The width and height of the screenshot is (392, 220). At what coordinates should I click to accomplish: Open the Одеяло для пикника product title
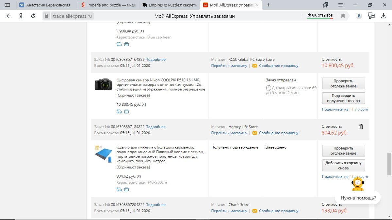pos(160,154)
